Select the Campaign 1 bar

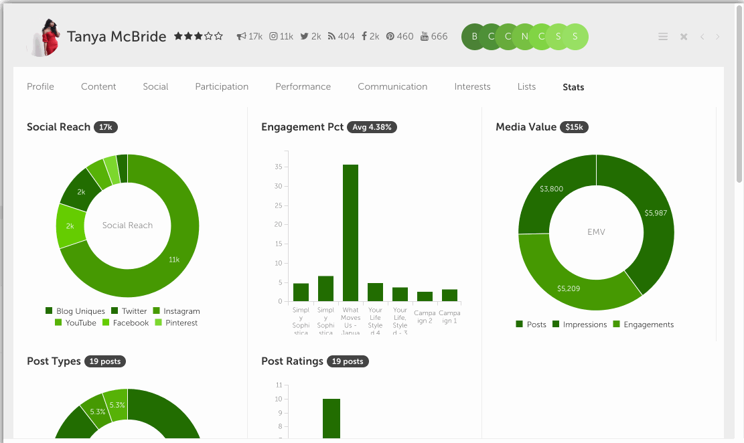click(x=449, y=295)
